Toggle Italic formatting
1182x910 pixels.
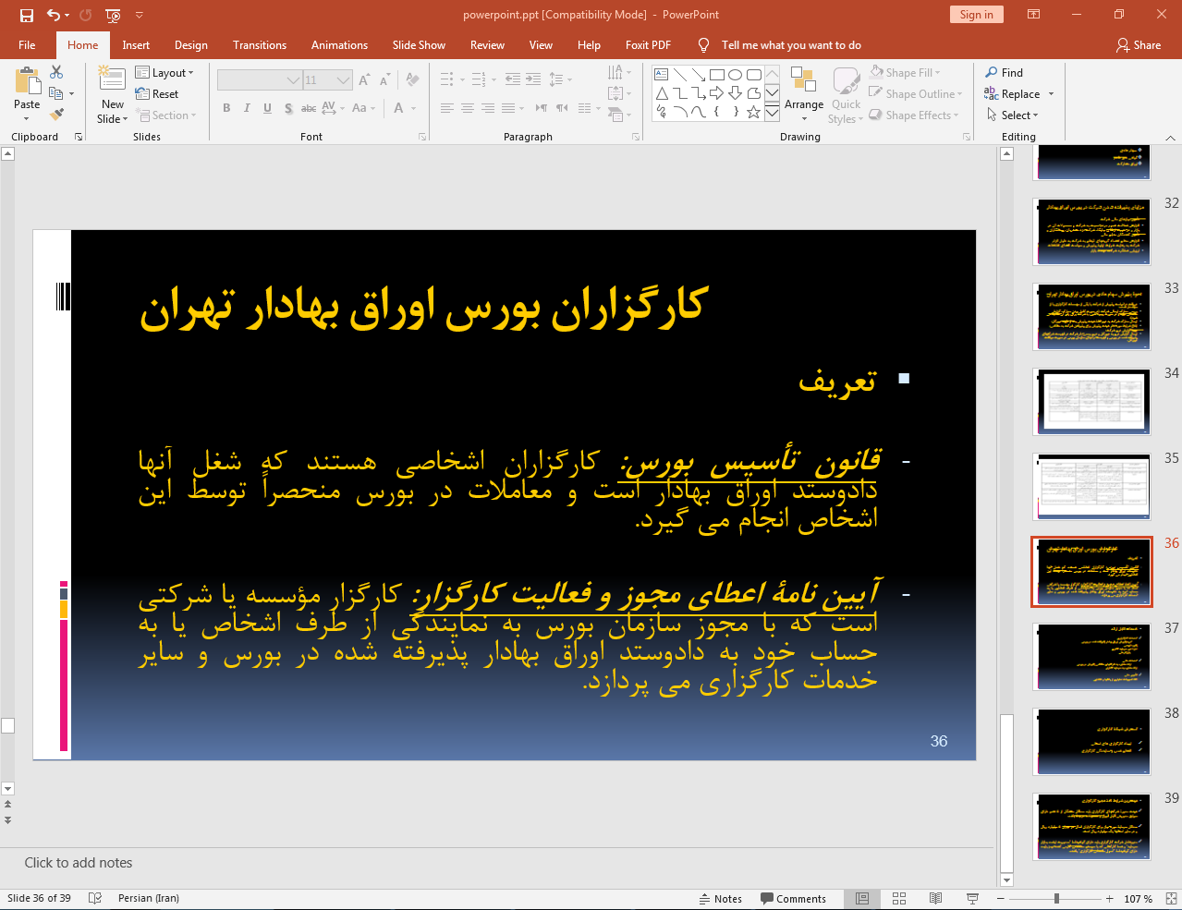click(247, 108)
